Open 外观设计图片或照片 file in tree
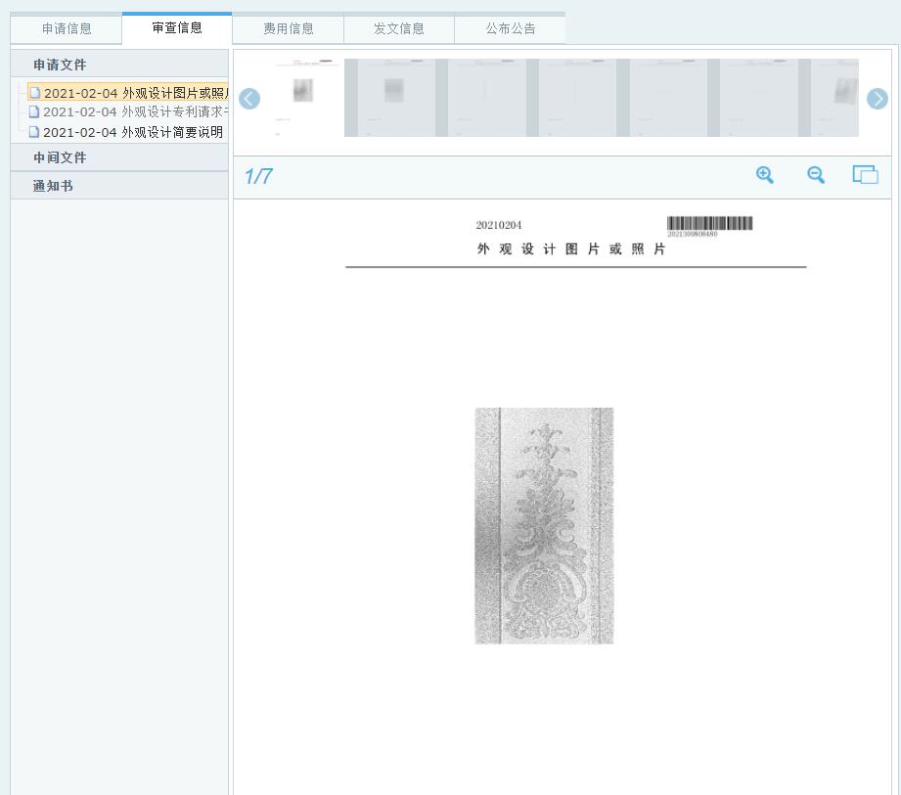Image resolution: width=901 pixels, height=795 pixels. click(x=134, y=94)
